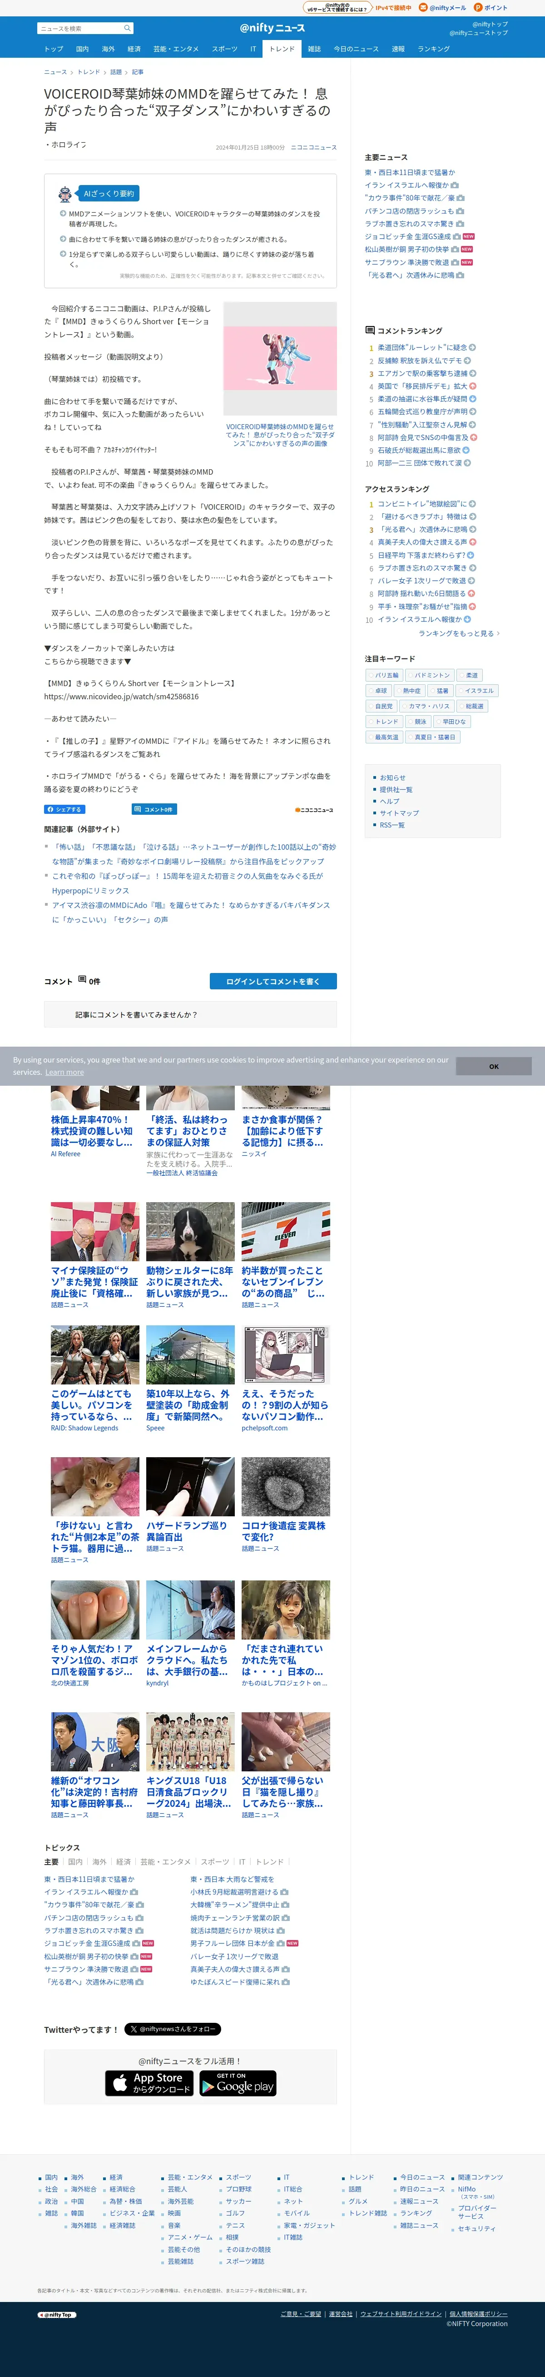Open the トレンド tab in navigation
Screen dimensions: 545x2377
(282, 49)
